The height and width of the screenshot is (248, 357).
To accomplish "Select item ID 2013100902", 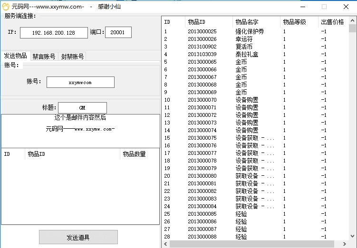I will (x=202, y=47).
